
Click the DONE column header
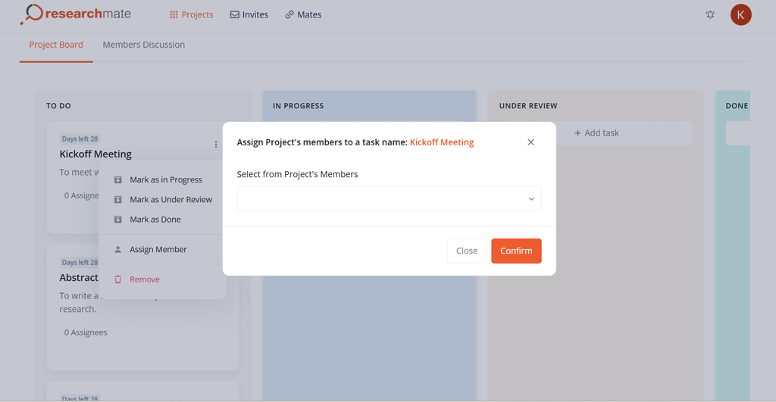pyautogui.click(x=737, y=106)
